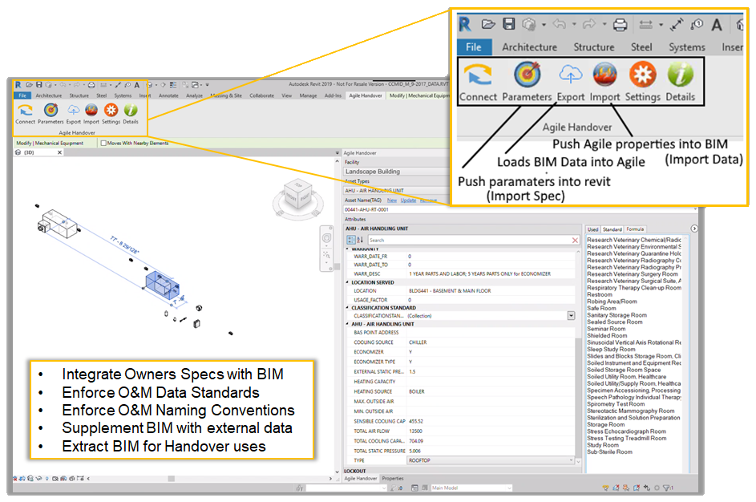The height and width of the screenshot is (502, 756).
Task: Click the green Details icon in the unmagnified ribbon
Action: [131, 110]
